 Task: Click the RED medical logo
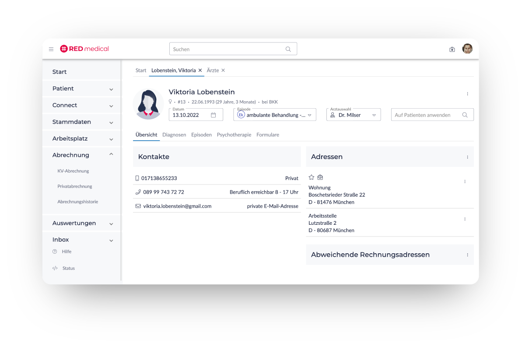pos(84,49)
